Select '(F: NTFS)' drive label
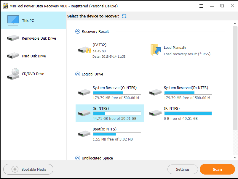 click(x=172, y=109)
